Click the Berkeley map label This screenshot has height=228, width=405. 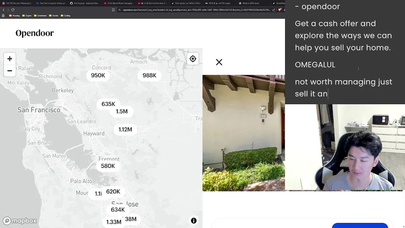[x=63, y=91]
